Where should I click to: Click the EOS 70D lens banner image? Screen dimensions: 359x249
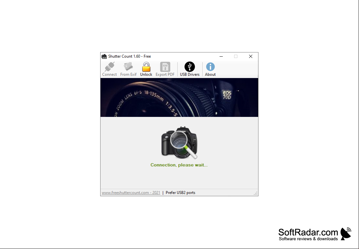coord(179,97)
